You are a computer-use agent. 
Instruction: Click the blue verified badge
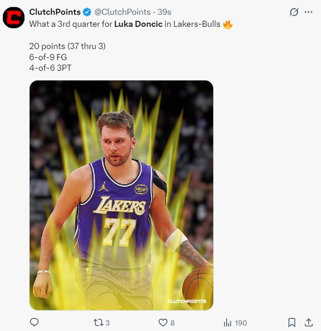click(87, 12)
